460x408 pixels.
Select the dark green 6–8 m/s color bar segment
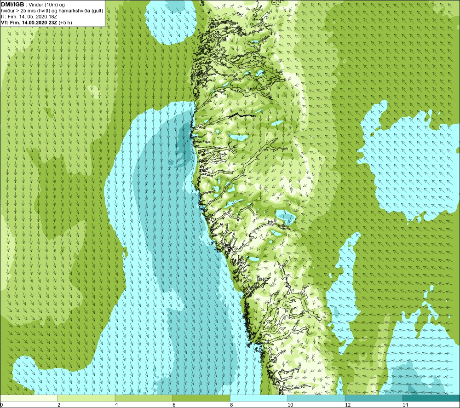tap(201, 398)
